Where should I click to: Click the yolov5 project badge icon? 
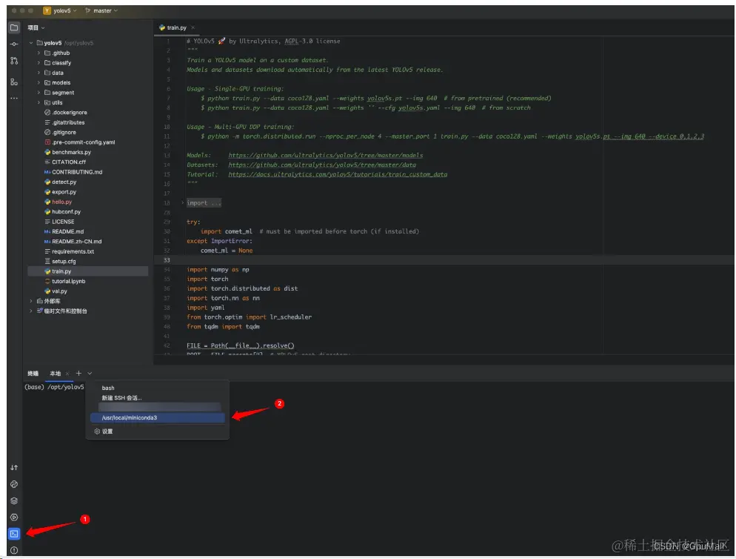pyautogui.click(x=47, y=10)
